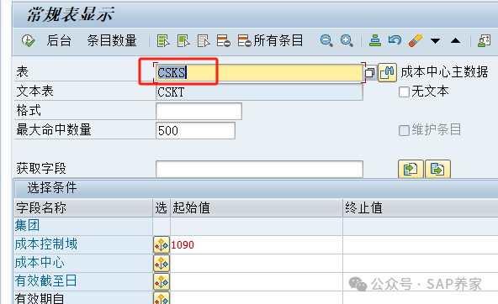
Task: Click the 所有条目 delete all entries button
Action: (271, 41)
